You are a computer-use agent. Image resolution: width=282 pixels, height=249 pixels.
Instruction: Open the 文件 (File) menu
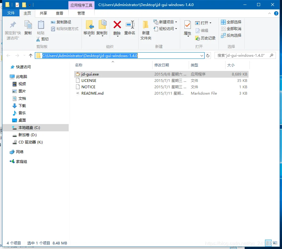click(x=11, y=13)
